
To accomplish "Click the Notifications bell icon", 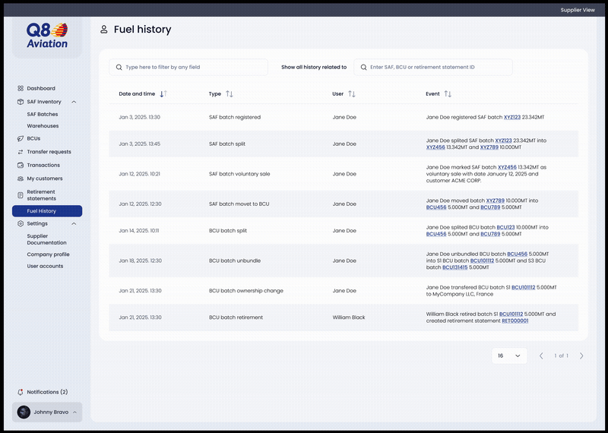I will 21,392.
